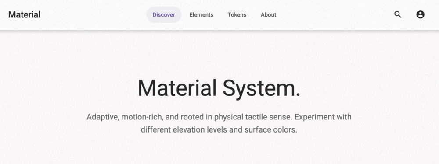The width and height of the screenshot is (439, 164).
Task: Click the 'Adaptive, motion-rich' description text
Action: point(219,123)
